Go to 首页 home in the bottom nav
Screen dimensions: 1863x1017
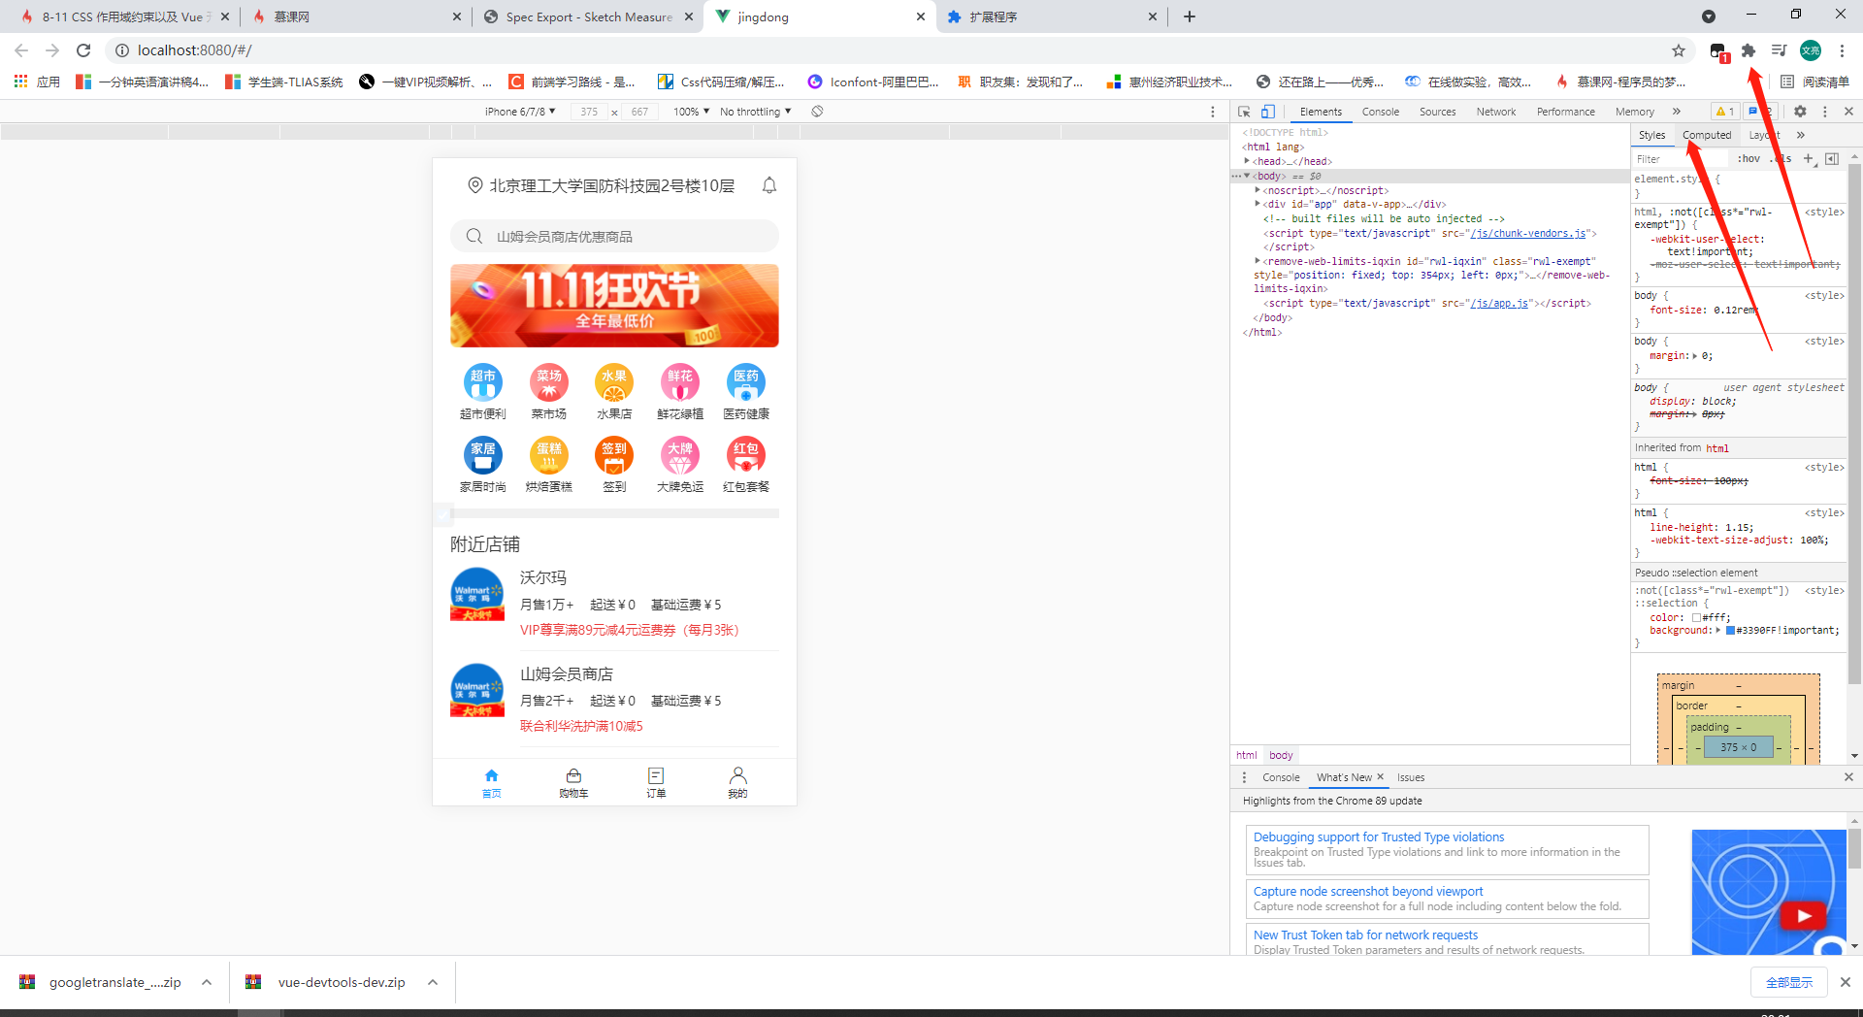pos(492,782)
